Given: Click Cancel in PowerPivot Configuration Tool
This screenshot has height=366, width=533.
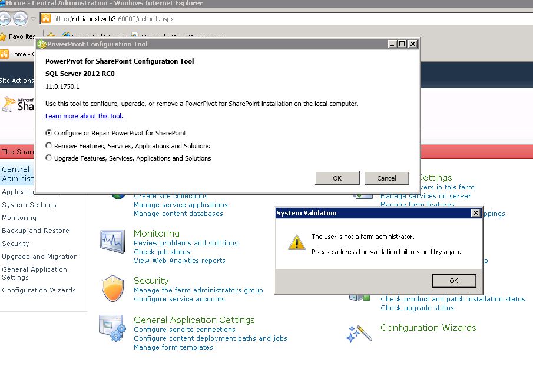Looking at the screenshot, I should [x=386, y=178].
